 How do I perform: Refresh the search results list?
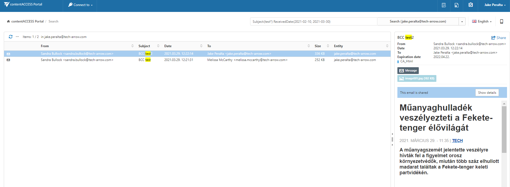[11, 37]
